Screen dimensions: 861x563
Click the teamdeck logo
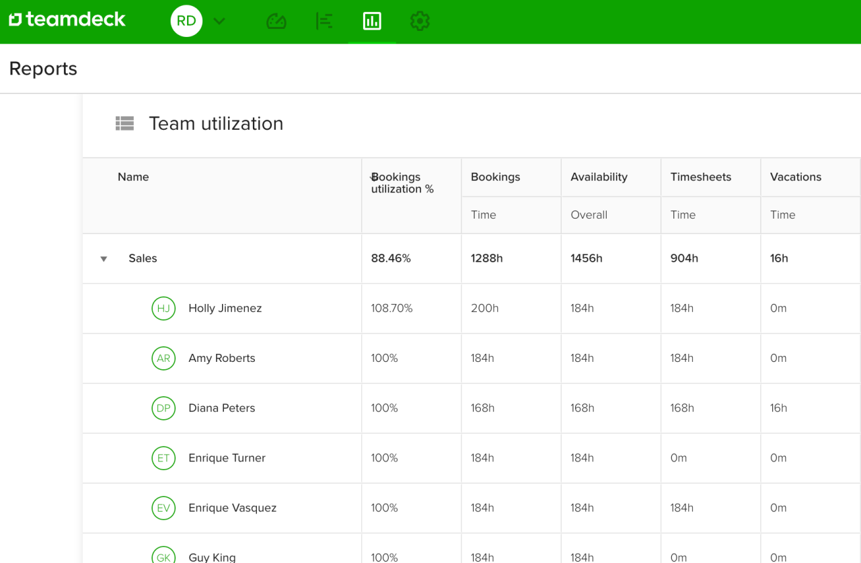click(67, 20)
